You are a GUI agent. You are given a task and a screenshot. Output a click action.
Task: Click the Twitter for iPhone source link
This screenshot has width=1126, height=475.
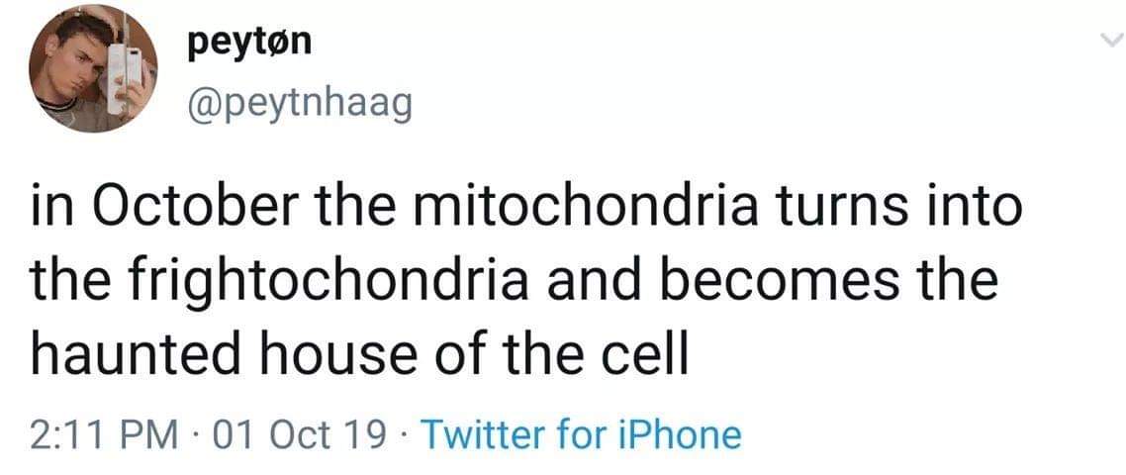pyautogui.click(x=581, y=434)
